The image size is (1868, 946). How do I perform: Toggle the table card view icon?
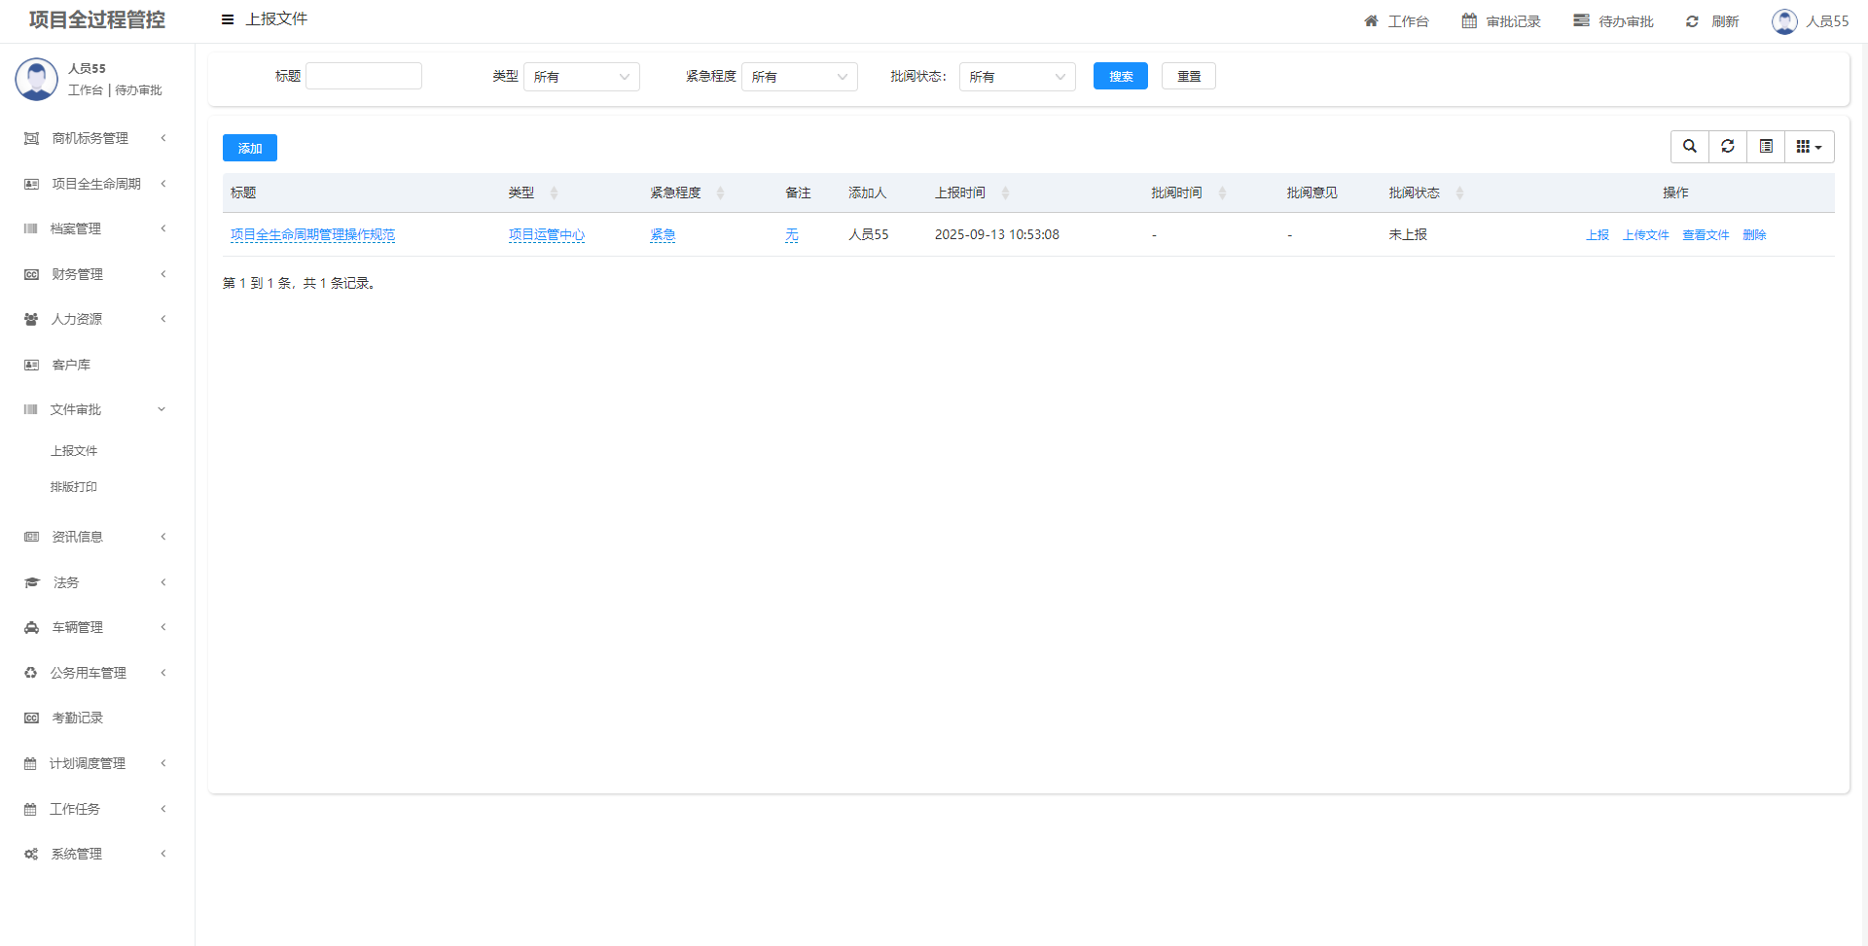[x=1766, y=147]
